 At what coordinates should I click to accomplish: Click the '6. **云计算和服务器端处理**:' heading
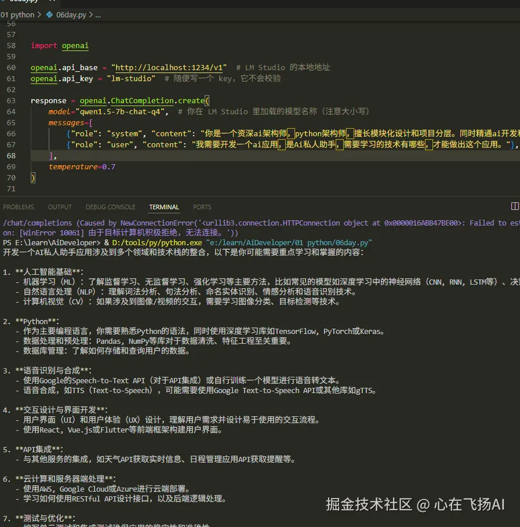click(59, 479)
